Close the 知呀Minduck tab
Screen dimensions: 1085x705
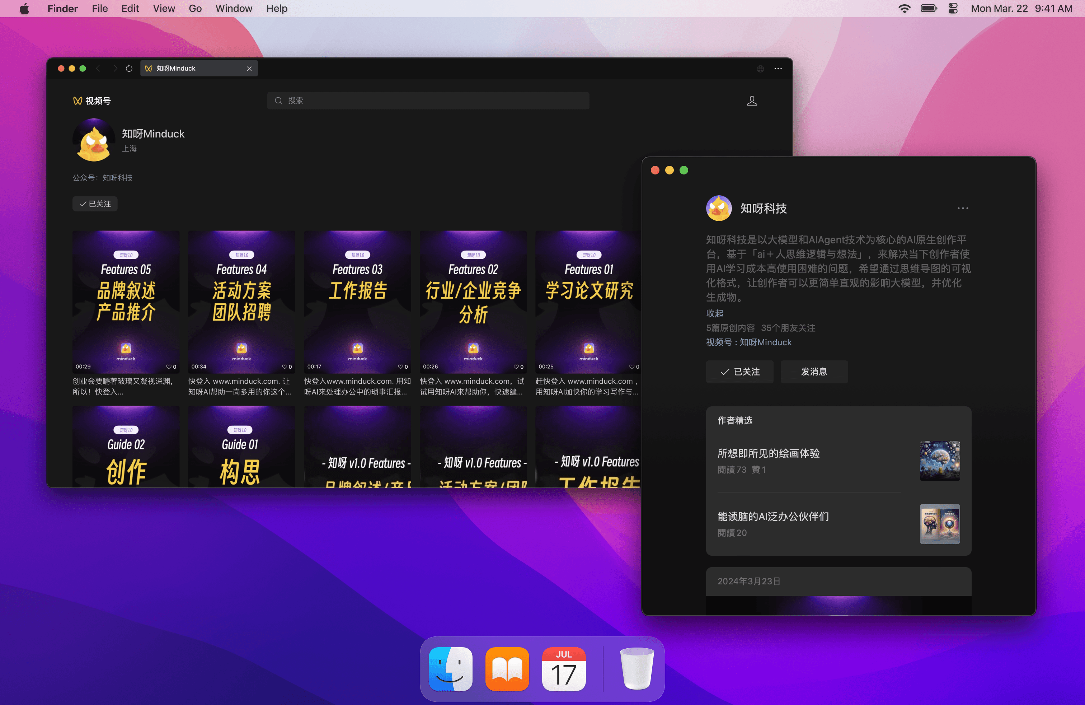(x=249, y=69)
